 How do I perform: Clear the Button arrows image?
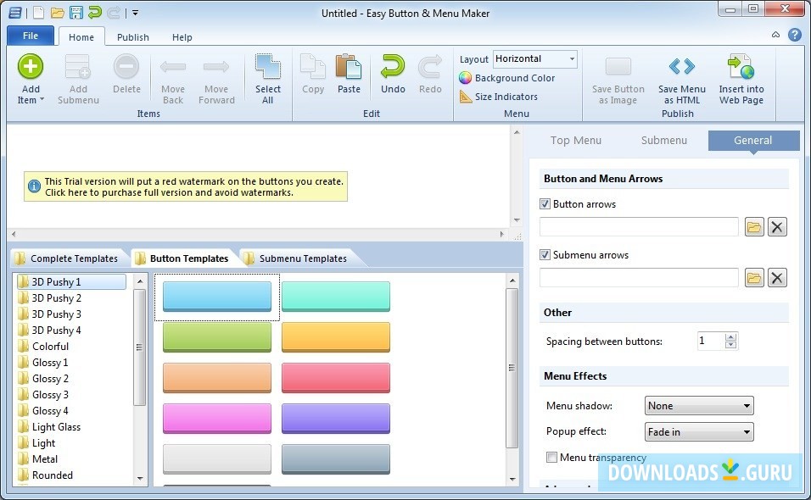pyautogui.click(x=777, y=227)
